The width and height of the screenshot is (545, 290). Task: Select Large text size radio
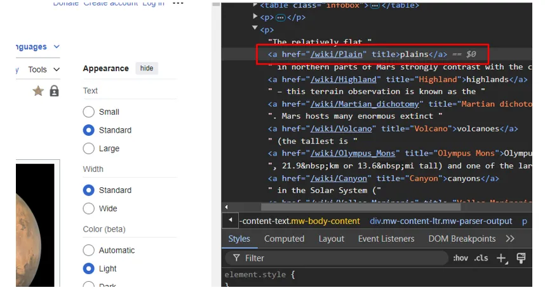pos(89,148)
